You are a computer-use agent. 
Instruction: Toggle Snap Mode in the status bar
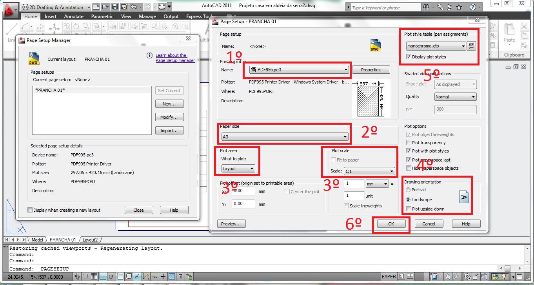click(85, 276)
